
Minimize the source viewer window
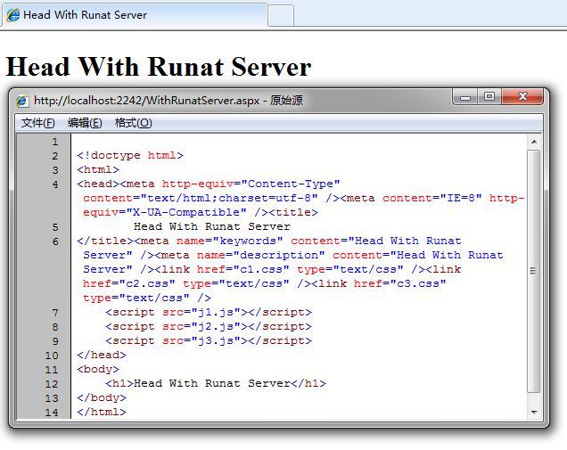[x=464, y=96]
